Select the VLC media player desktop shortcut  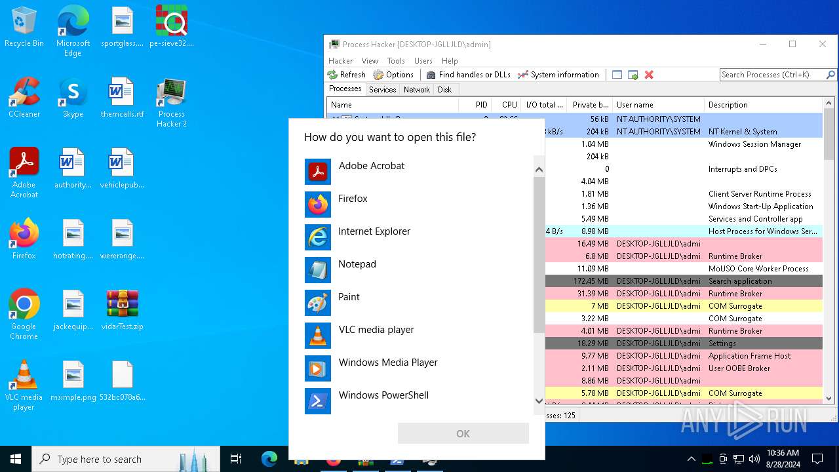[24, 385]
